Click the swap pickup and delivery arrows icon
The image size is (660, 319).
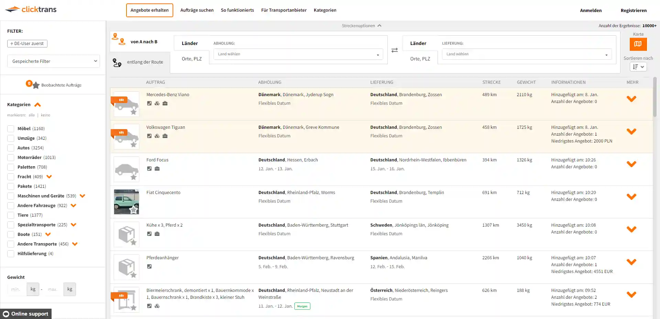pos(395,50)
